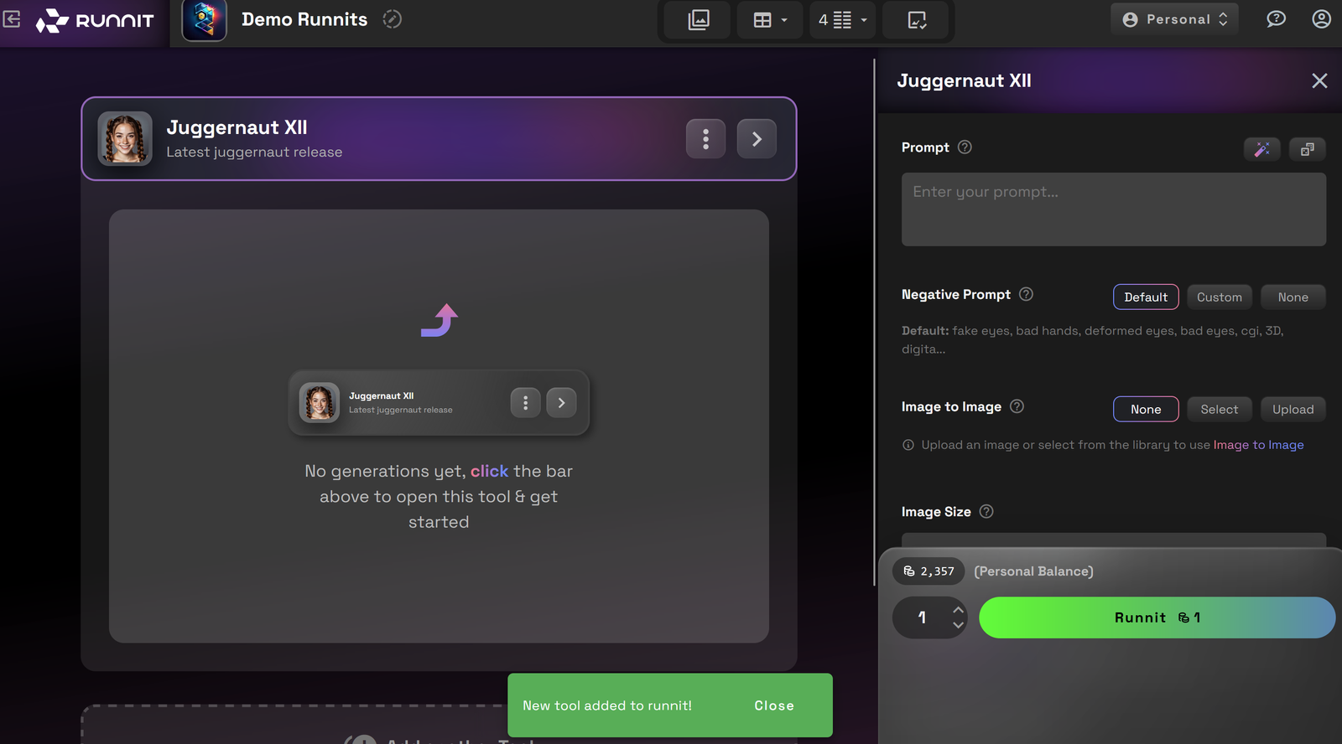Click the exit arrow icon at top left
The width and height of the screenshot is (1342, 744).
point(12,19)
